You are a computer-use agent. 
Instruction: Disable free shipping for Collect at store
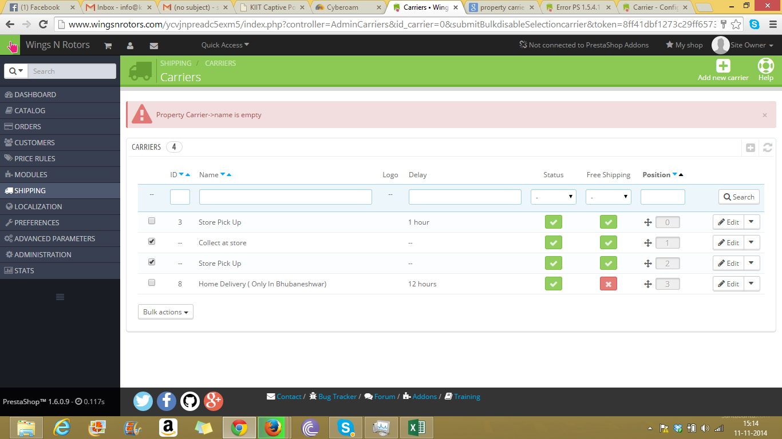click(x=609, y=243)
